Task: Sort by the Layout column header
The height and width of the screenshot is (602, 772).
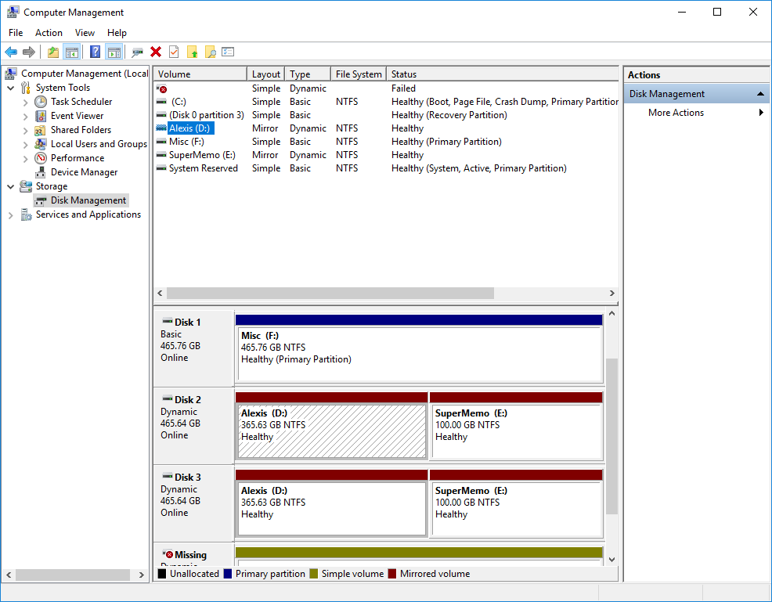Action: click(266, 74)
